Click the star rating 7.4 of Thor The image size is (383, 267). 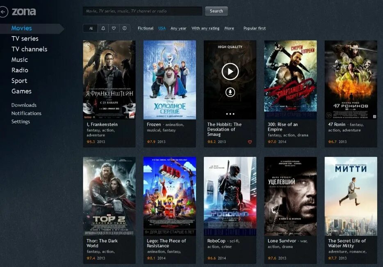click(x=91, y=258)
